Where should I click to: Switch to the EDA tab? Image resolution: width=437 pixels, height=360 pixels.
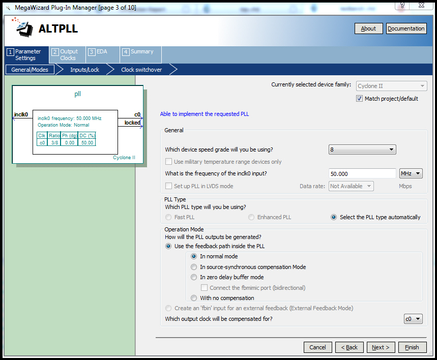pyautogui.click(x=103, y=54)
